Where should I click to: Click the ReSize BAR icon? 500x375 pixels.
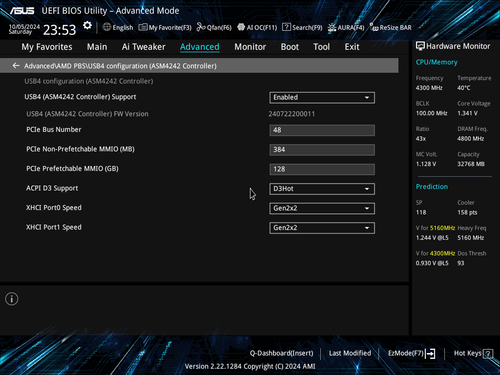(x=374, y=27)
